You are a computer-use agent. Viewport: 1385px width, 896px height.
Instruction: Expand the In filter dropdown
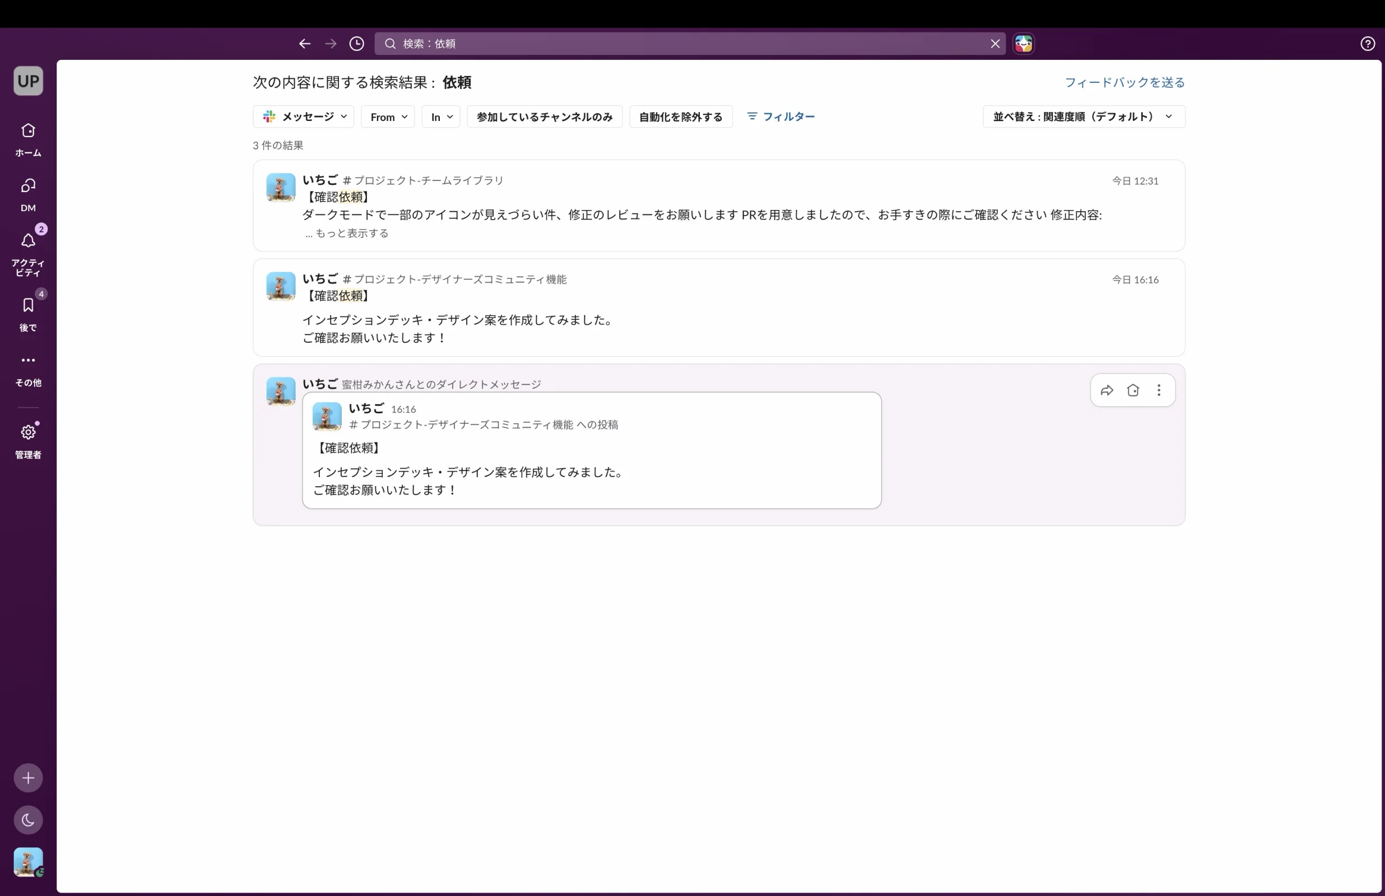tap(440, 117)
